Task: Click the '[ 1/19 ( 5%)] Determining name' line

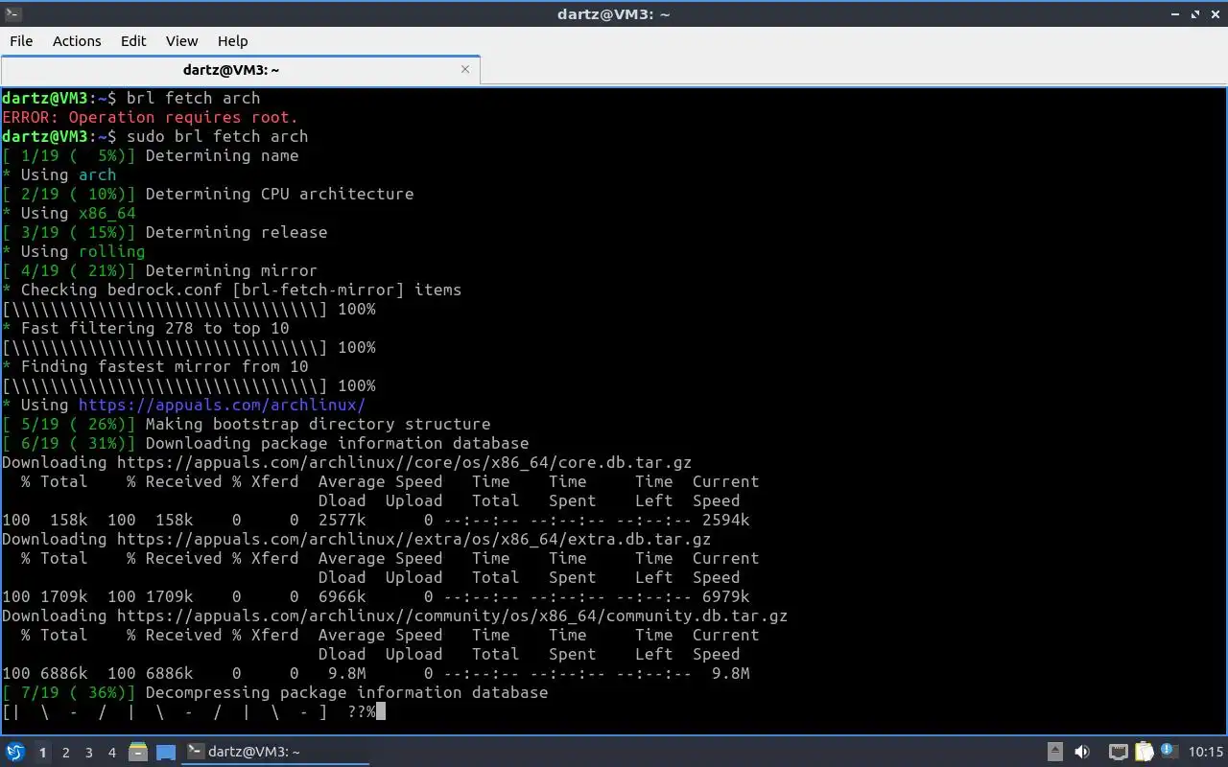Action: [150, 155]
